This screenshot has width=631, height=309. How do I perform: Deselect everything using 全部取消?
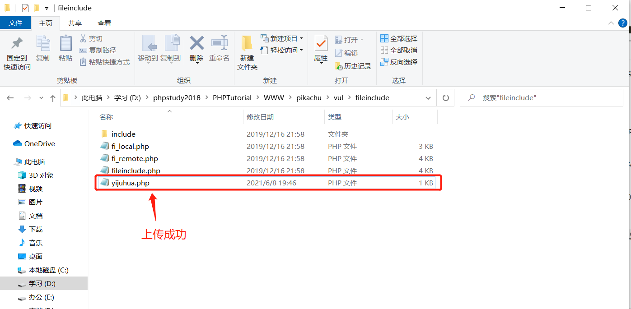[x=399, y=50]
